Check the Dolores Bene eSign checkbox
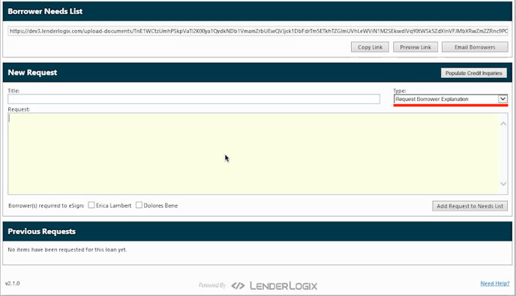Image resolution: width=516 pixels, height=296 pixels. (139, 205)
